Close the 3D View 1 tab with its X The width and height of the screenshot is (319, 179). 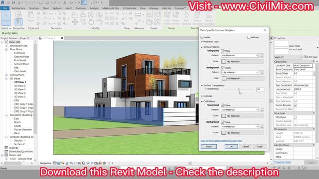coord(62,38)
